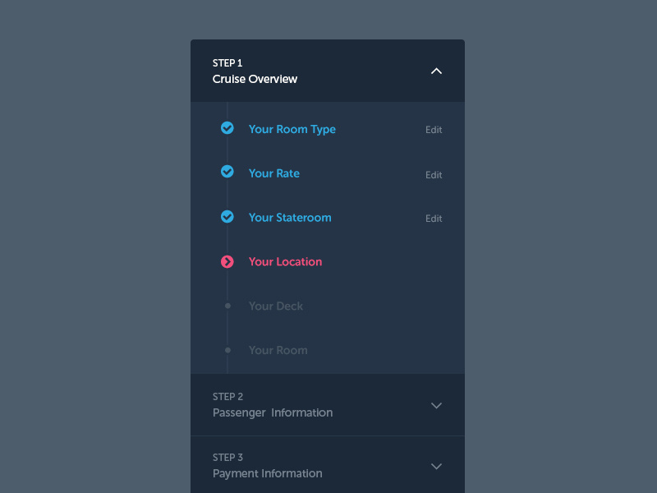Click the gray dot next to Your Room
Viewport: 657px width, 493px height.
[227, 350]
